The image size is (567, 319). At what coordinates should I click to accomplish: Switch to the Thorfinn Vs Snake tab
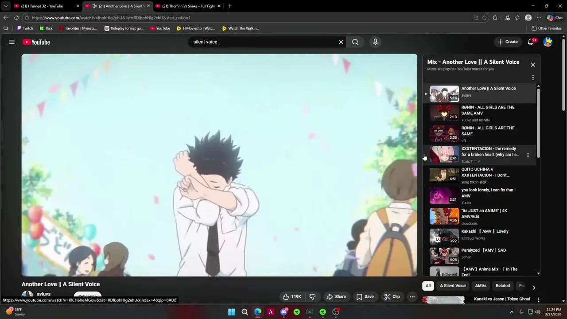coord(188,6)
